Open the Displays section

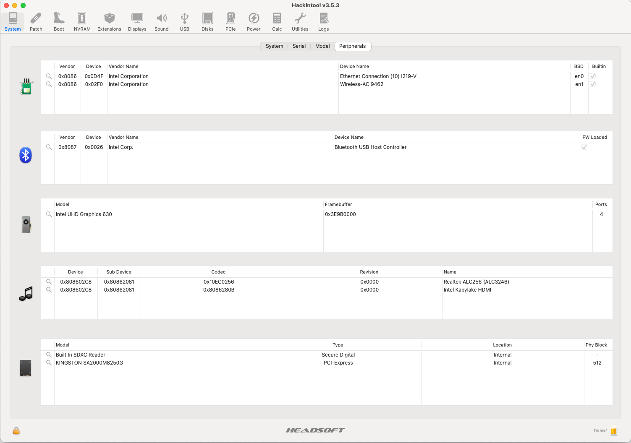coord(137,22)
